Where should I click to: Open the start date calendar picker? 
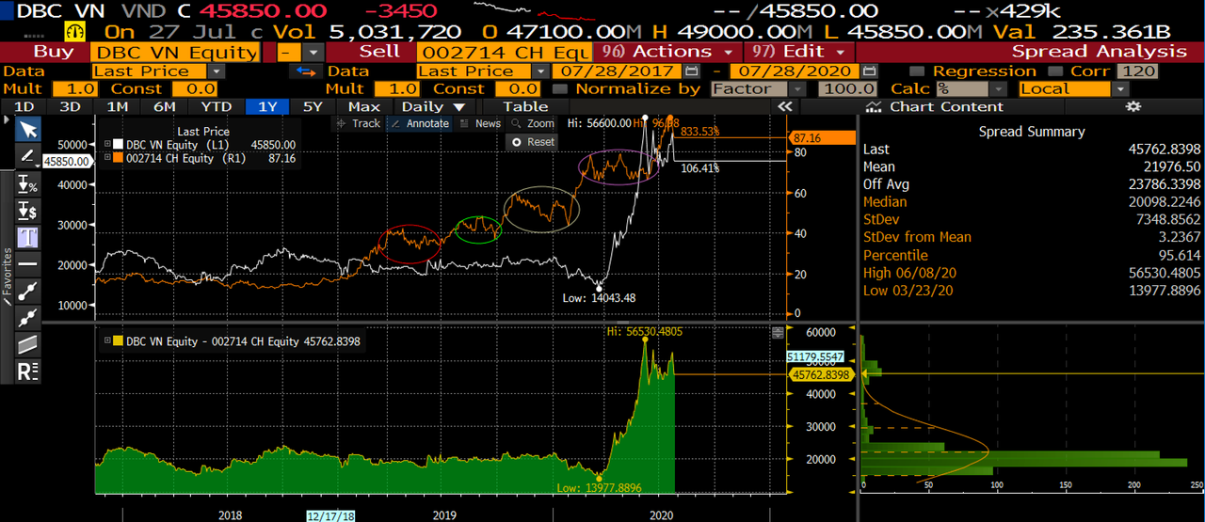[693, 71]
